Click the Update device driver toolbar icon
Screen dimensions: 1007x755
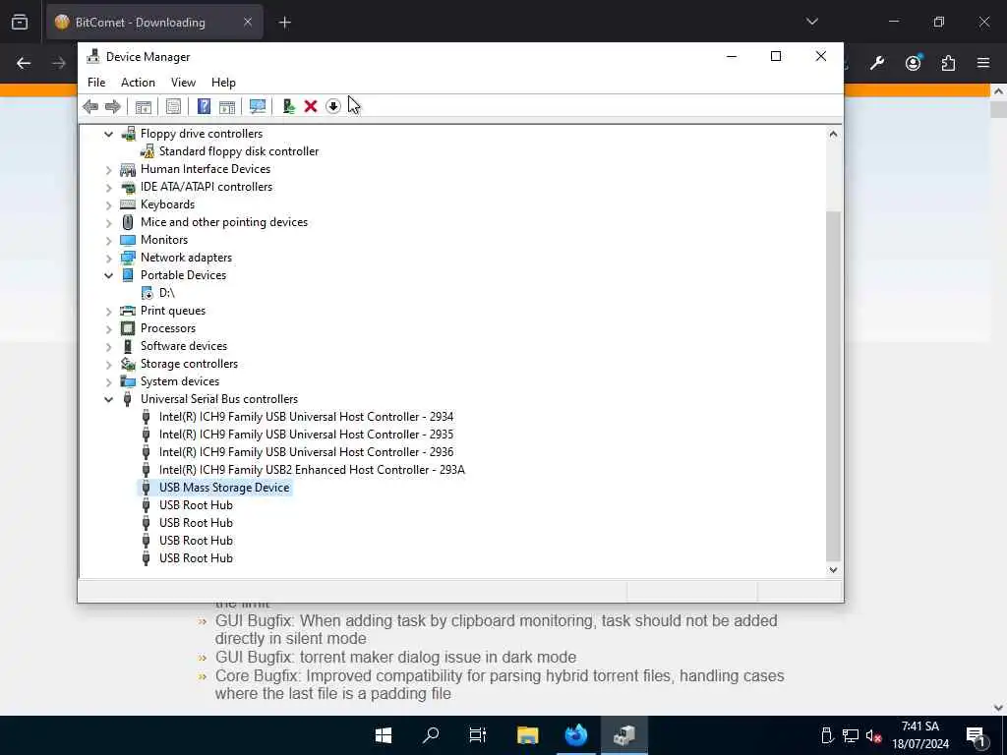(x=288, y=106)
